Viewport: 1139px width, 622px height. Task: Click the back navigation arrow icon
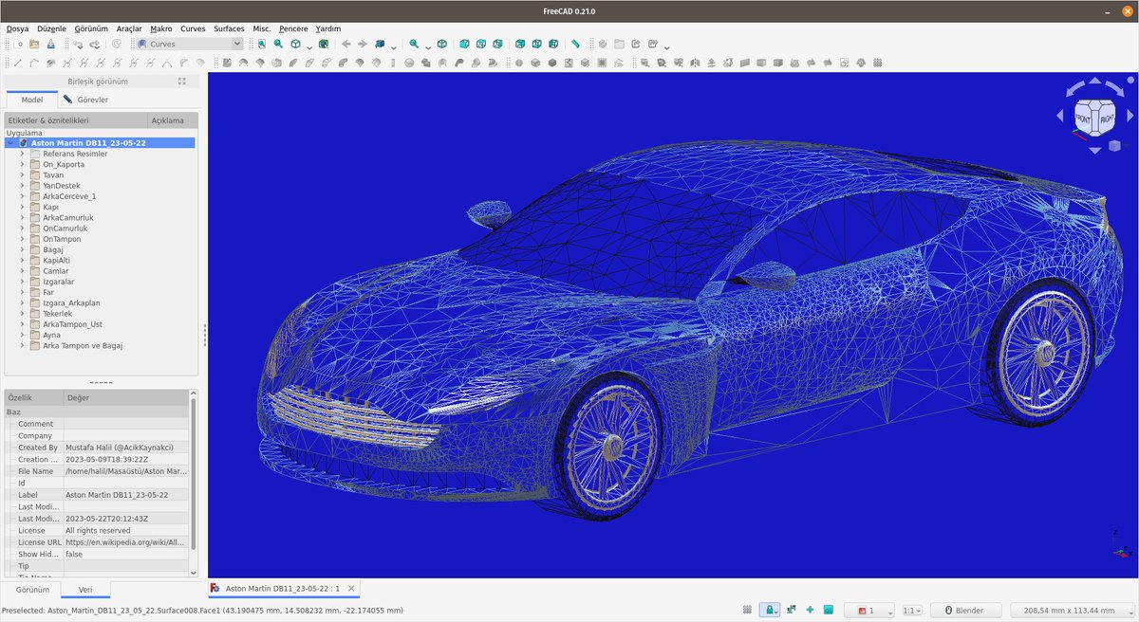(x=345, y=44)
